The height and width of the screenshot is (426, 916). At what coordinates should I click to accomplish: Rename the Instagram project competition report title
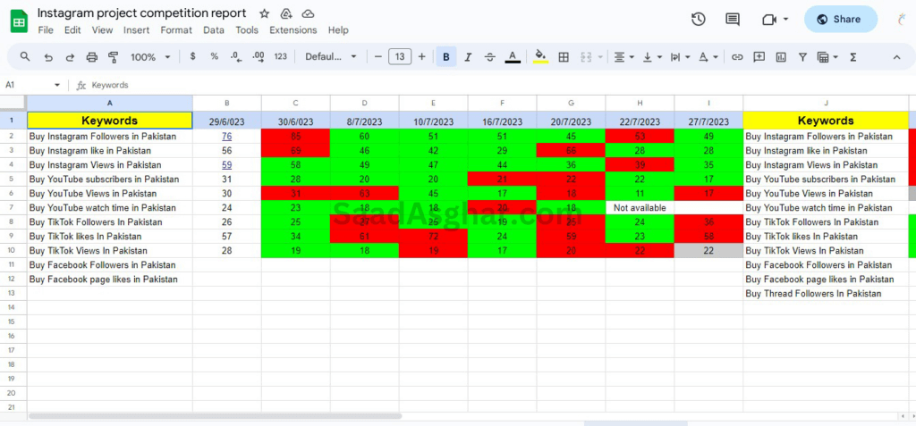click(x=142, y=13)
